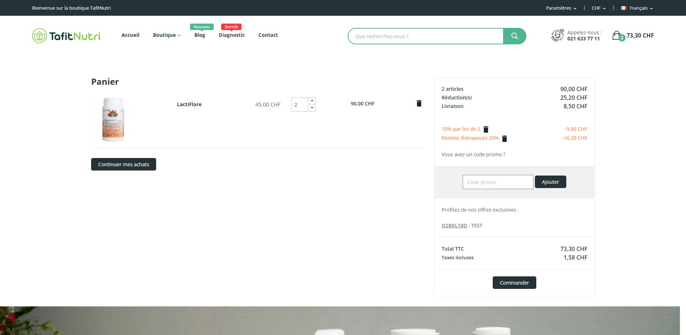Viewport: 686px width, 335px height.
Task: Click the '45,00 CHF' unit price
Action: 268,104
